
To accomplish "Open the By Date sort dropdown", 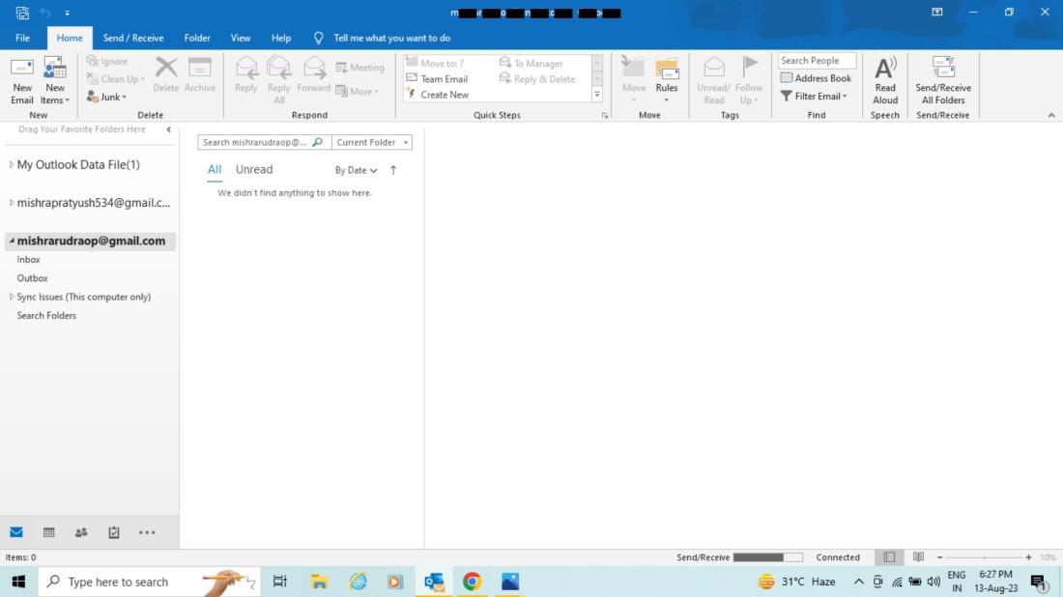I will (356, 170).
